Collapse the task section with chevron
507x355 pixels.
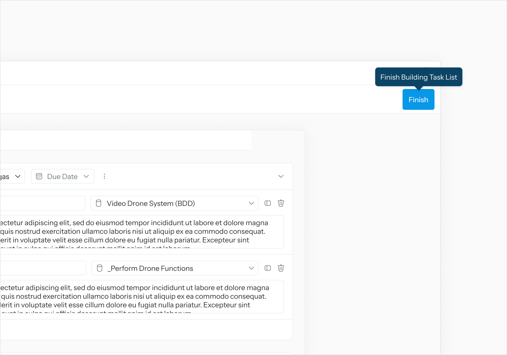tap(281, 176)
